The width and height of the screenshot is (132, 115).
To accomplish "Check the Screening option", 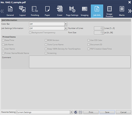I will coord(46,53).
